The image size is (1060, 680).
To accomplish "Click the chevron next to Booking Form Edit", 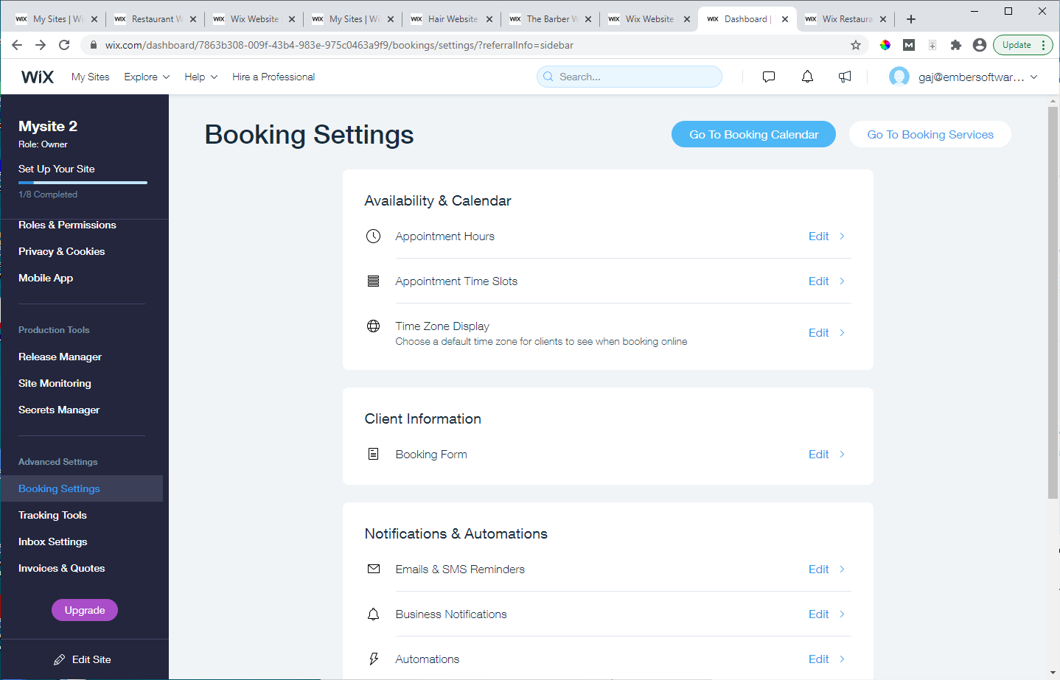I will pos(842,454).
